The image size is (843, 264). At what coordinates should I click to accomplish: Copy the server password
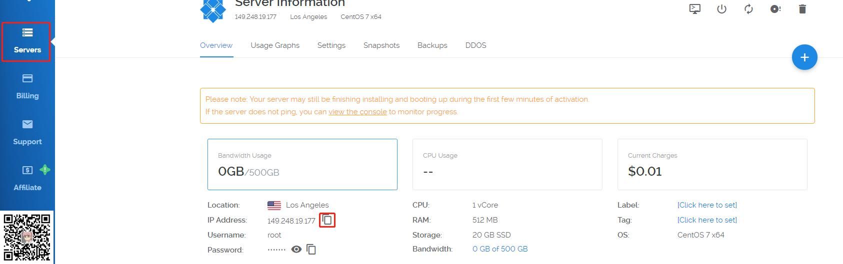[311, 250]
